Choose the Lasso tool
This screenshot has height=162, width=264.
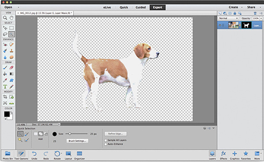click(5, 34)
